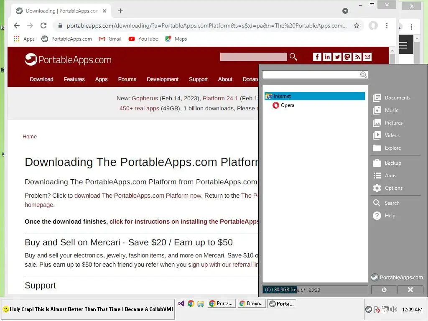The height and width of the screenshot is (321, 428).
Task: Click the website search magnifier icon
Action: pos(293,57)
